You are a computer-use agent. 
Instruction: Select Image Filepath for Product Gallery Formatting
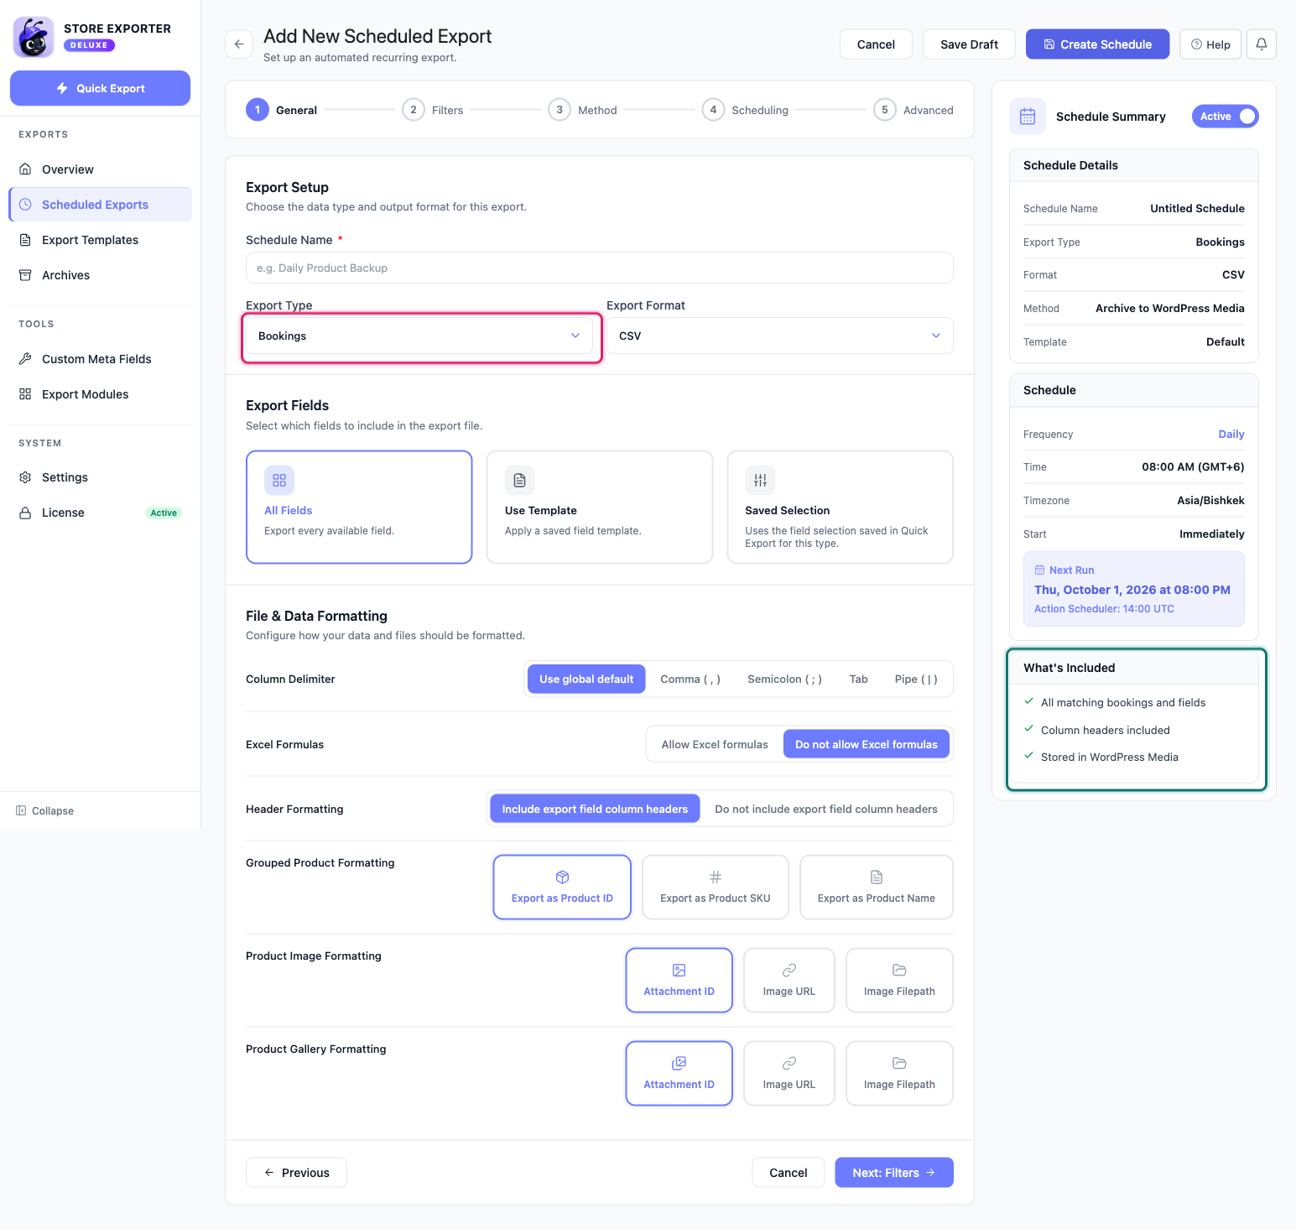pyautogui.click(x=899, y=1074)
